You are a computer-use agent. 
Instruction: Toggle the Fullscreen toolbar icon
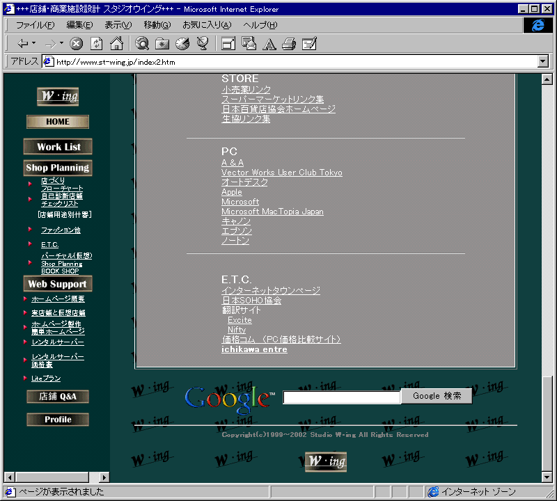[228, 44]
